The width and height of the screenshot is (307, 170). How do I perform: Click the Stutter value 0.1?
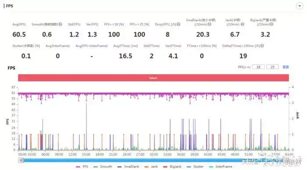(x=26, y=56)
